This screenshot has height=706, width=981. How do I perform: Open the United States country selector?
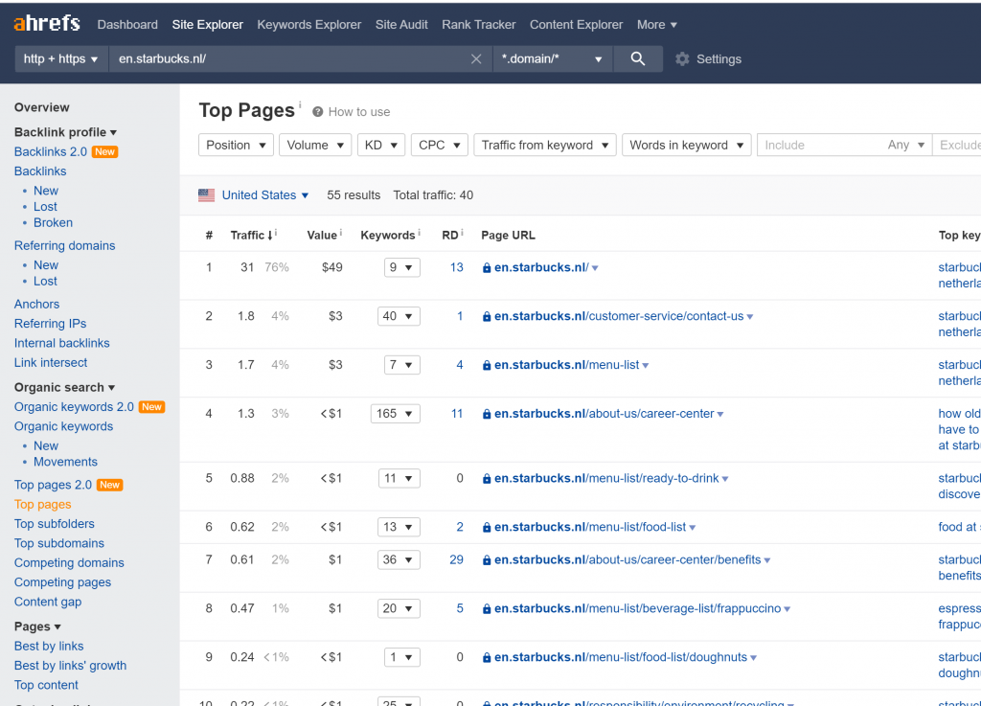[x=265, y=195]
